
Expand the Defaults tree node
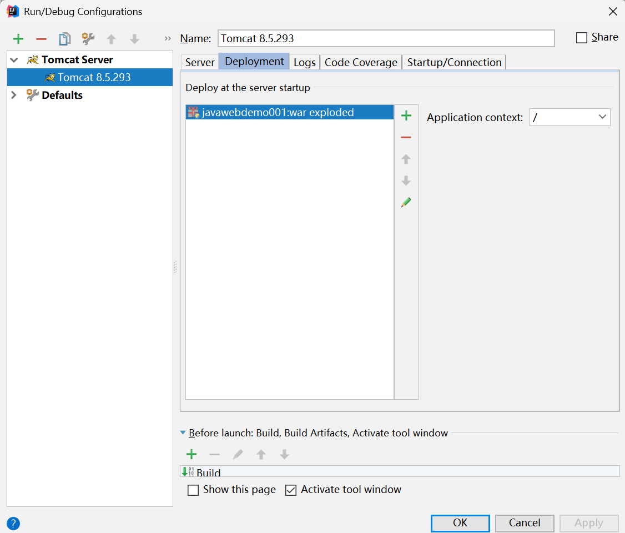click(14, 95)
